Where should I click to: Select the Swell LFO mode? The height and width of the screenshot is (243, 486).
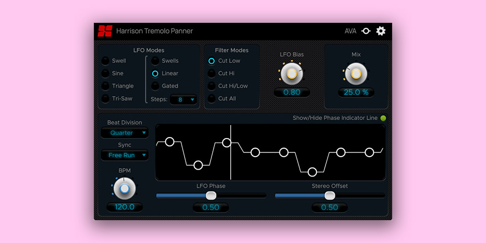click(105, 61)
